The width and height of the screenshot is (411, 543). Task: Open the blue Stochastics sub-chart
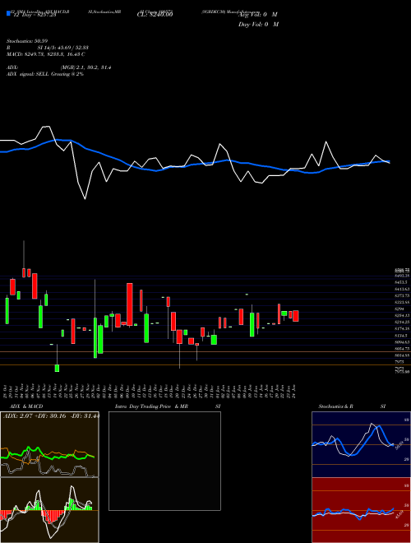click(361, 444)
